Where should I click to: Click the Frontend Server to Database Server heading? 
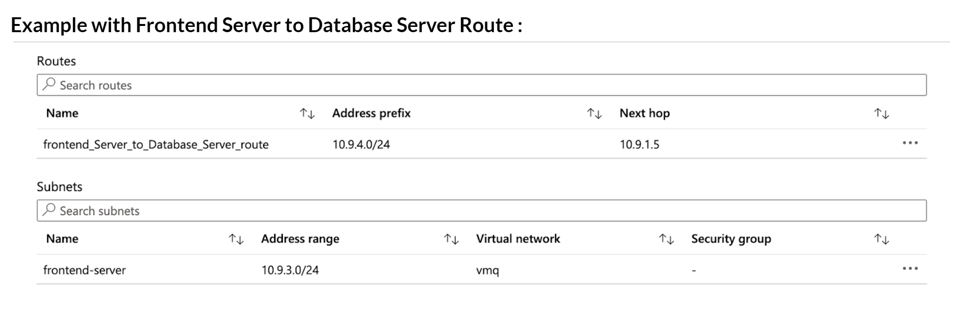point(267,25)
